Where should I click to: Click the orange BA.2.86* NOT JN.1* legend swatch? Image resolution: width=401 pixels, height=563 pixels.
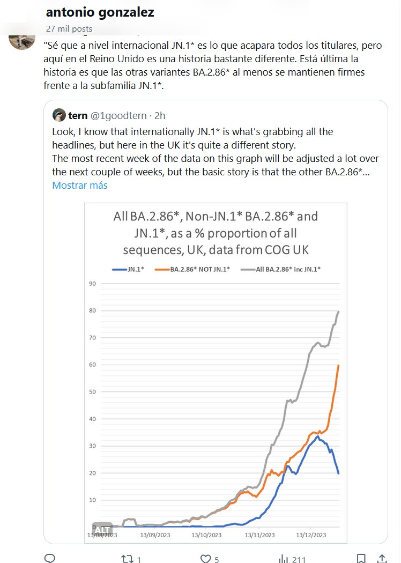(x=162, y=269)
